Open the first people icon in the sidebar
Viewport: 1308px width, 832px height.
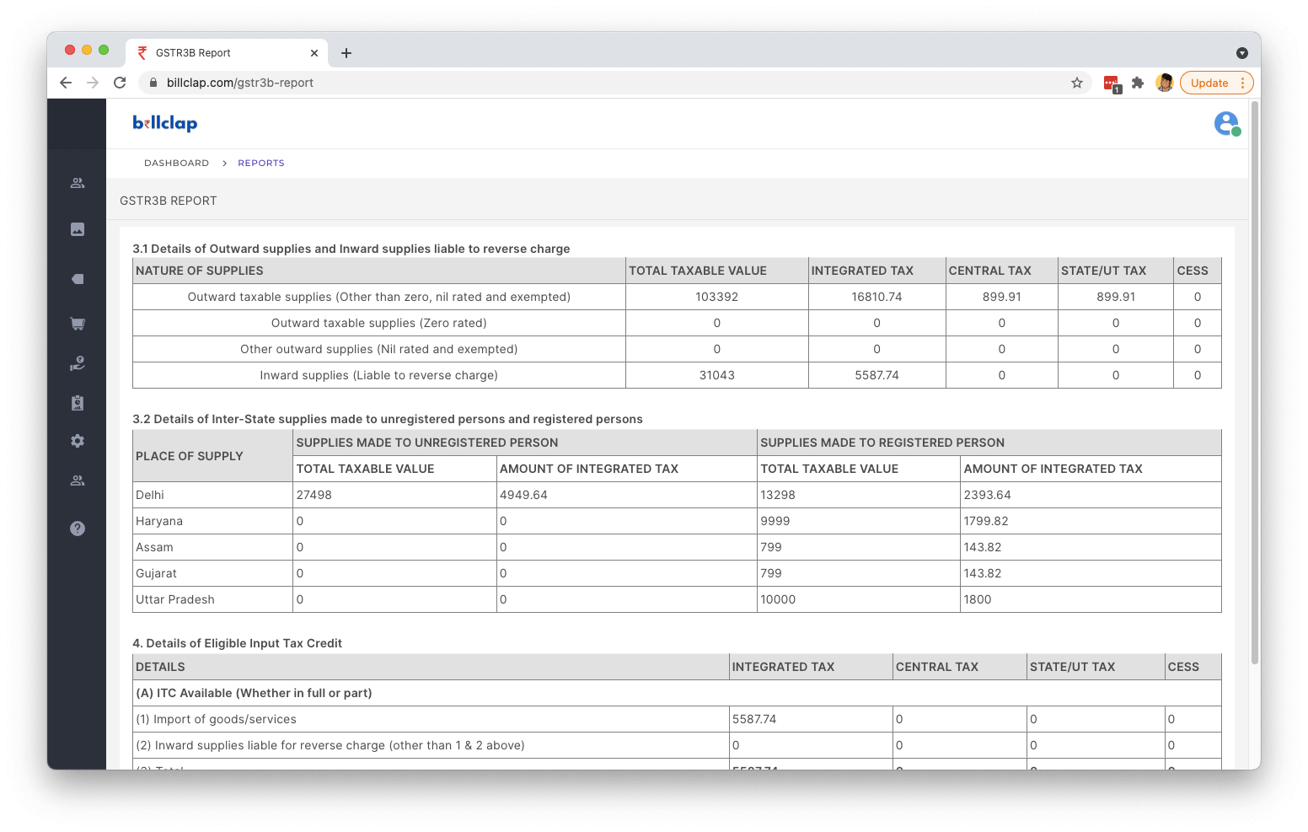[x=78, y=183]
